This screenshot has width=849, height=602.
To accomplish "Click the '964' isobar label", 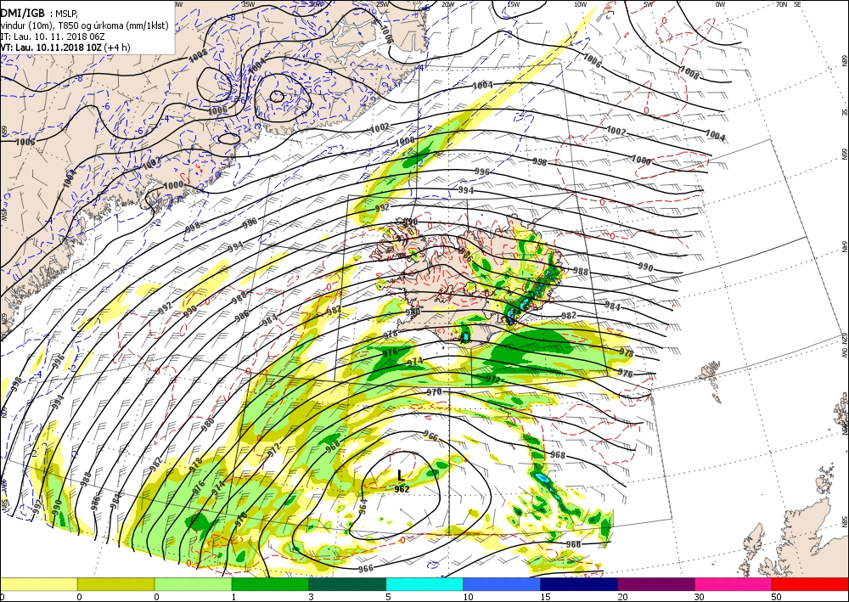I will tap(363, 506).
